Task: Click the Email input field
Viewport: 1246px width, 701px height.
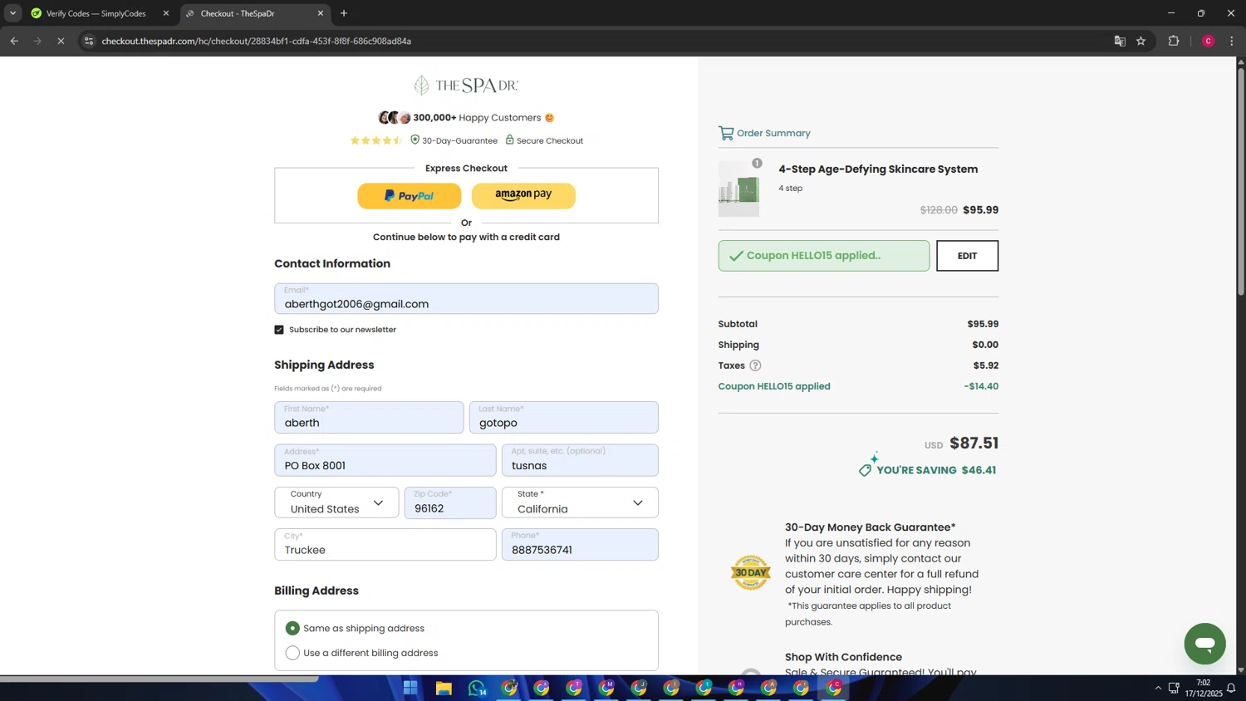Action: pyautogui.click(x=466, y=299)
